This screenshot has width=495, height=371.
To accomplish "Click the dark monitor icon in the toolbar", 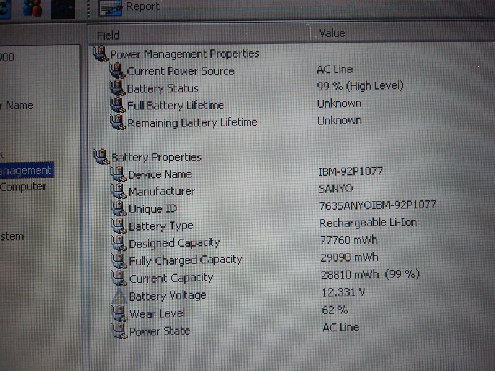I will [62, 8].
